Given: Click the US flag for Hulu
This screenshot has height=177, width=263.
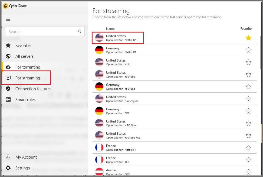Looking at the screenshot, I should [99, 62].
